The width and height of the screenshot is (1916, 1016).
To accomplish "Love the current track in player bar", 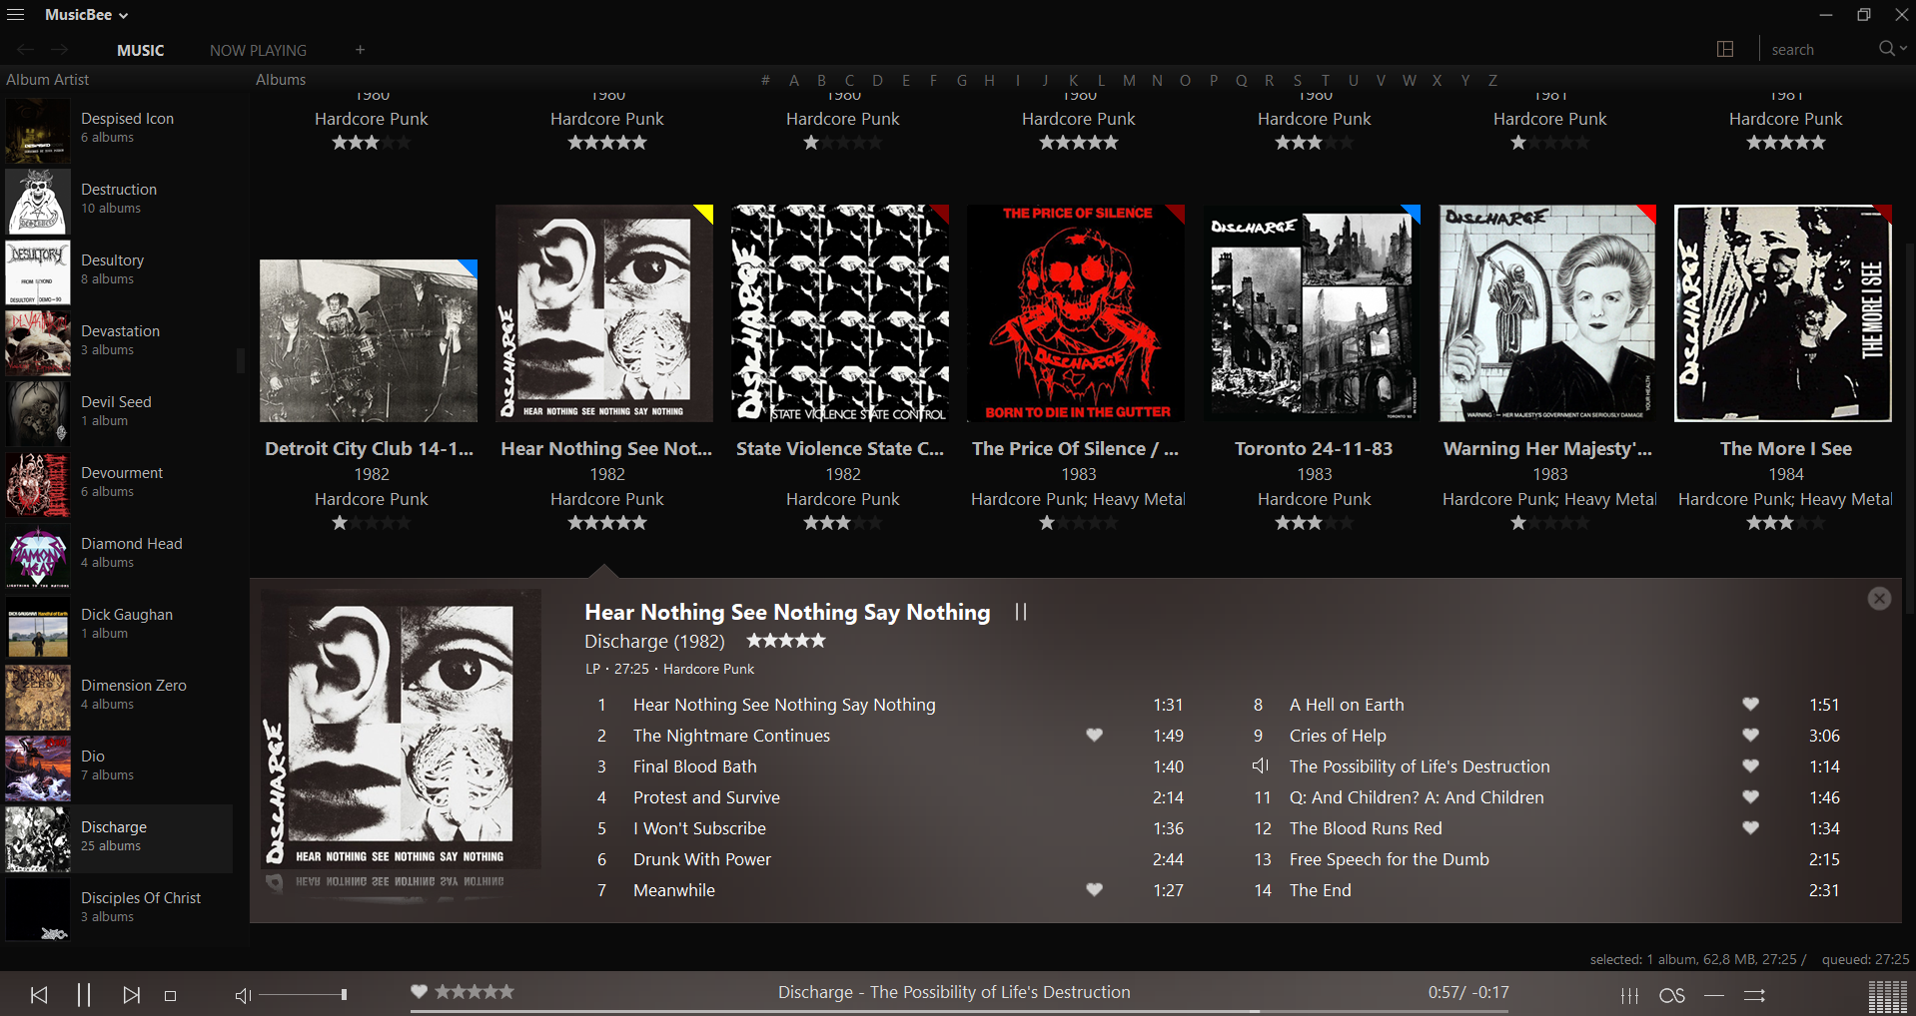I will (x=420, y=991).
